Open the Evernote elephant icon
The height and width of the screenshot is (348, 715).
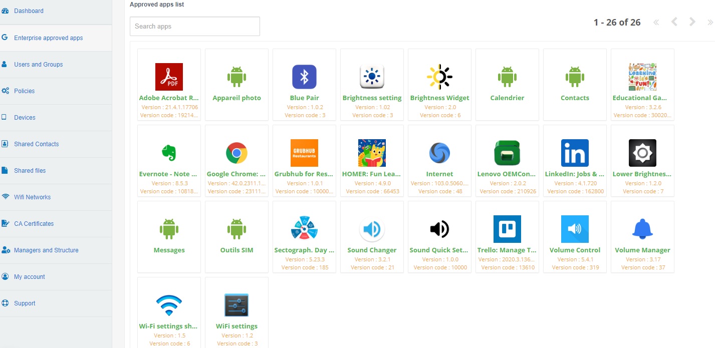coord(169,153)
